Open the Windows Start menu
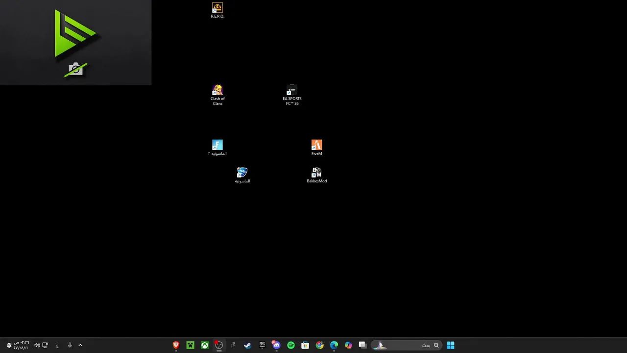Viewport: 627px width, 353px height. pos(450,345)
